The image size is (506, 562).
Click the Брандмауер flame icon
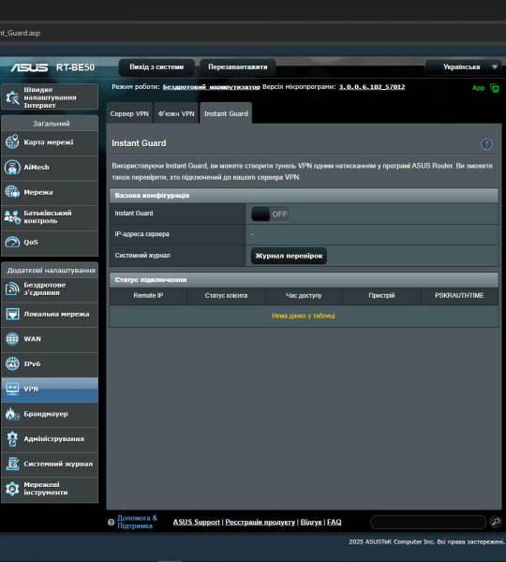[x=12, y=414]
